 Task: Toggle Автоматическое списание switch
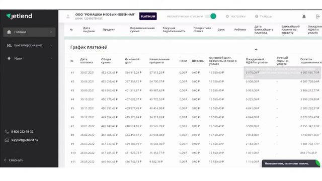[211, 16]
